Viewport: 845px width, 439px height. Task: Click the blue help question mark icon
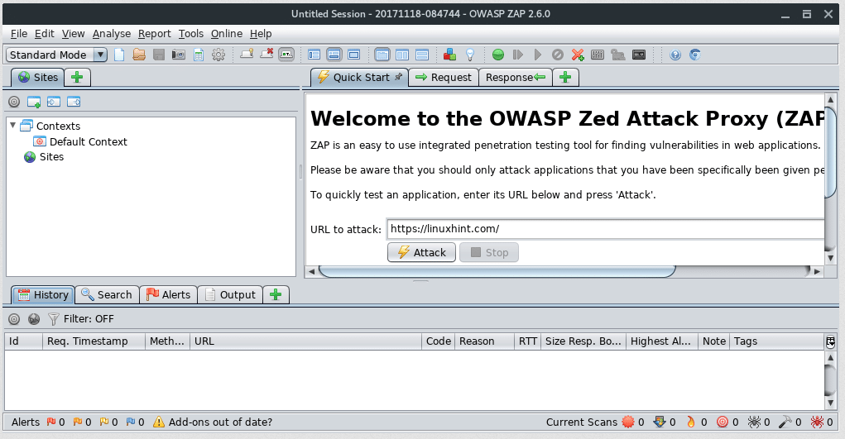(x=675, y=55)
